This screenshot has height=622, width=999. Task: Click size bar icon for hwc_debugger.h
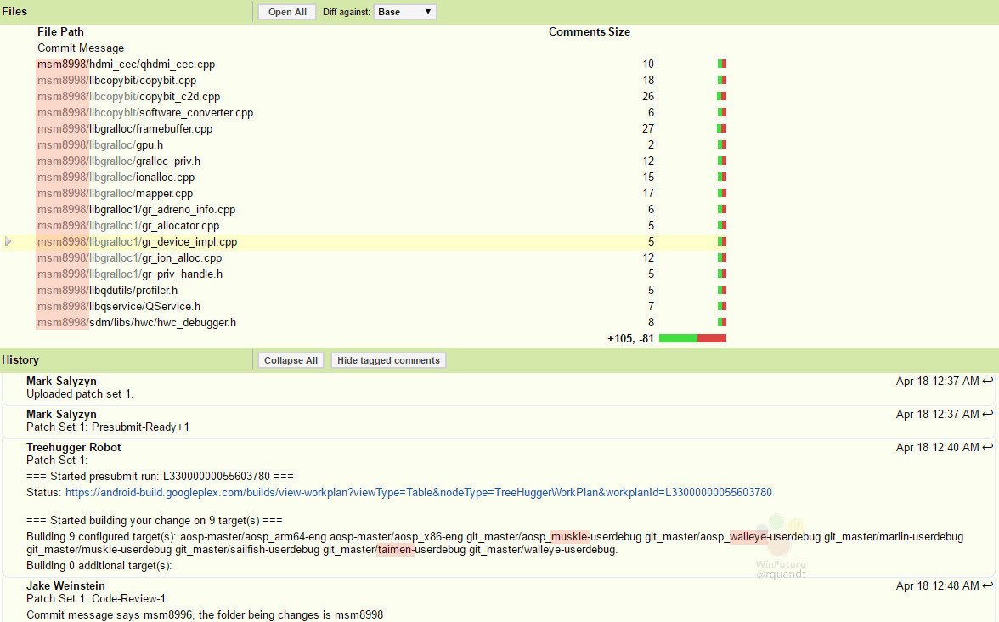coord(722,323)
